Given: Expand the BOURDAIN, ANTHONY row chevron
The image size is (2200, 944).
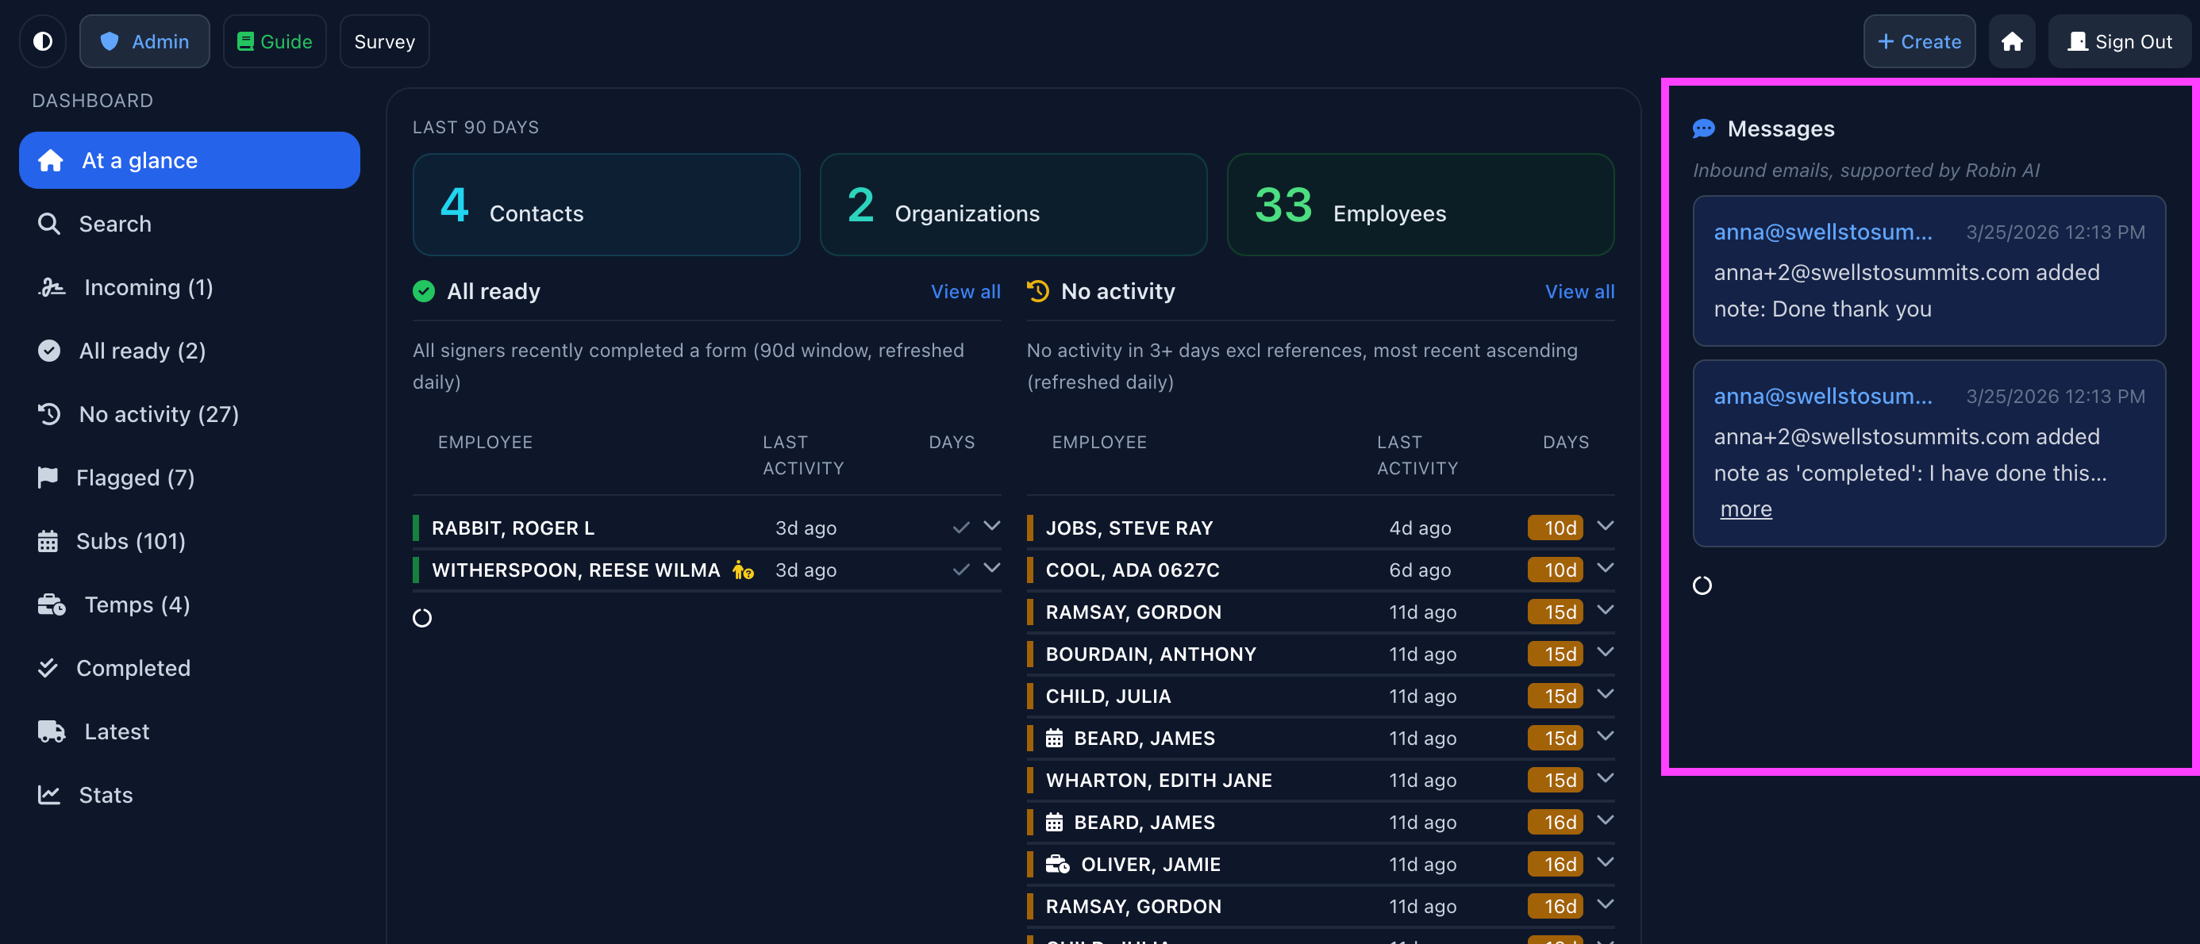Looking at the screenshot, I should (1605, 652).
